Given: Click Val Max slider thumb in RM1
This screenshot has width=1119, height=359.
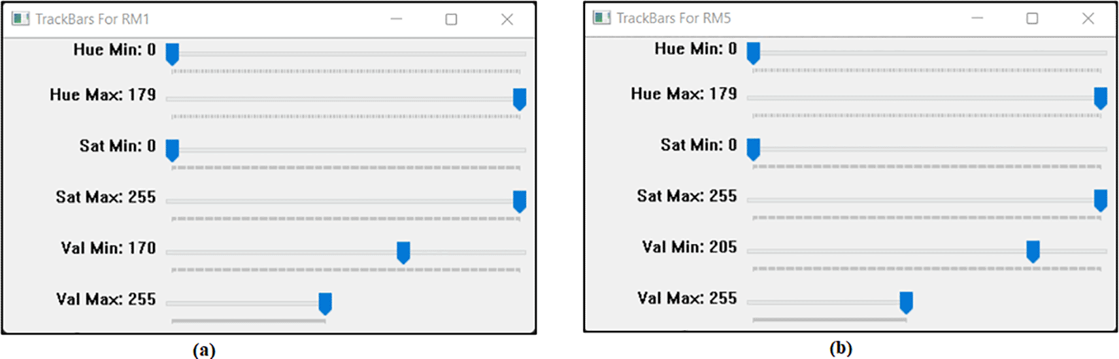Looking at the screenshot, I should pos(325,303).
